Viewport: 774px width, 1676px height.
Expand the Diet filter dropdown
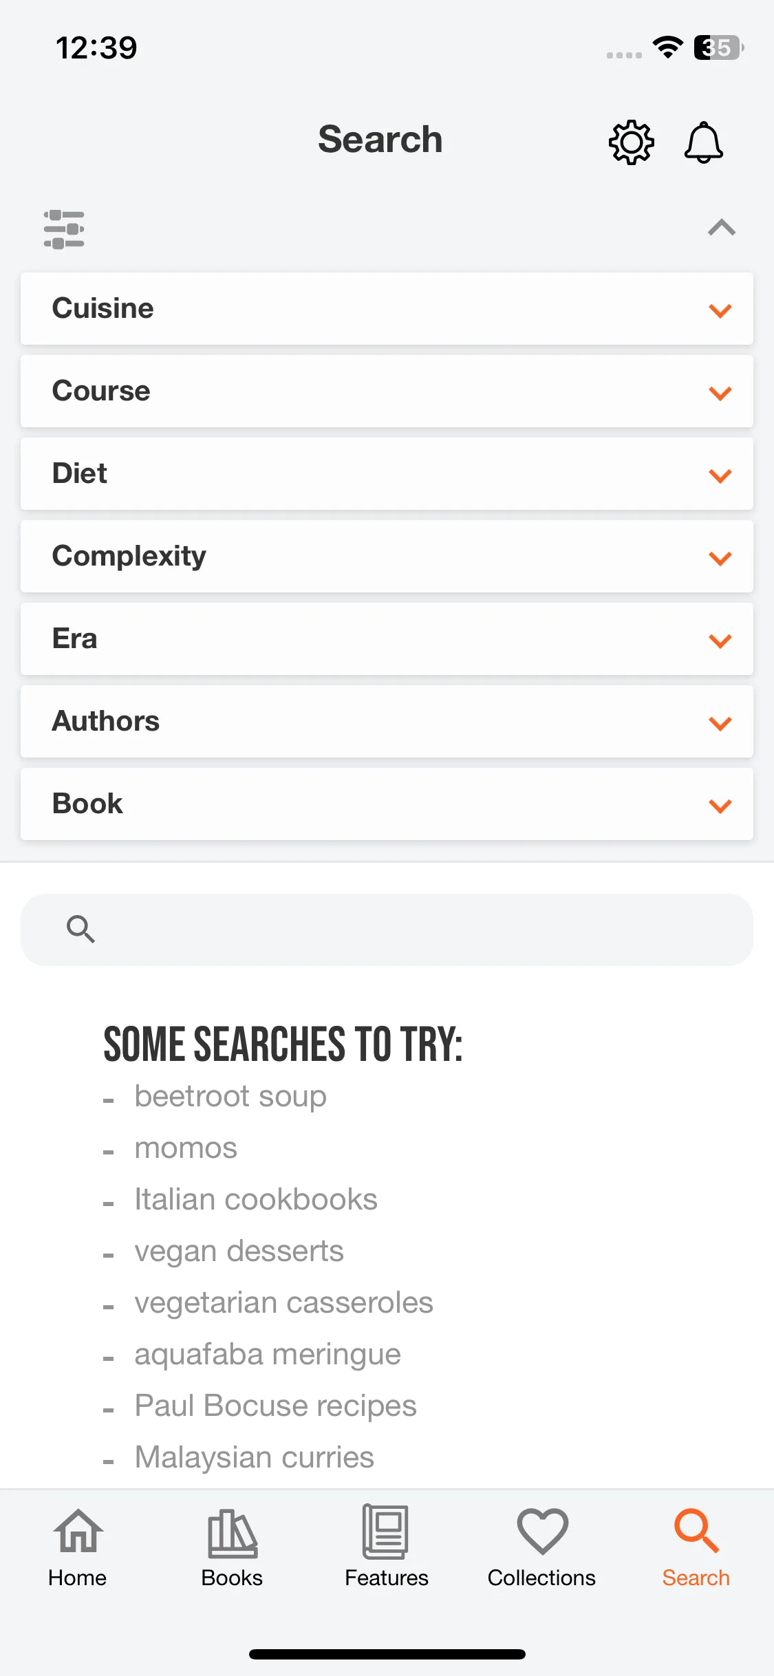387,473
